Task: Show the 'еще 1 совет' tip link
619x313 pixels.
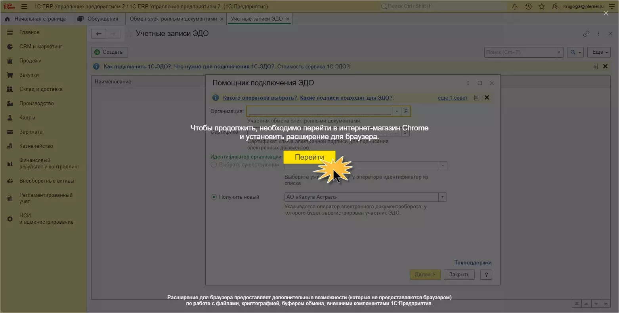Action: pyautogui.click(x=453, y=98)
